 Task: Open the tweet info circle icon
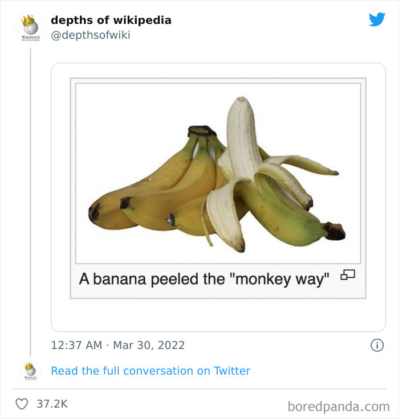377,345
